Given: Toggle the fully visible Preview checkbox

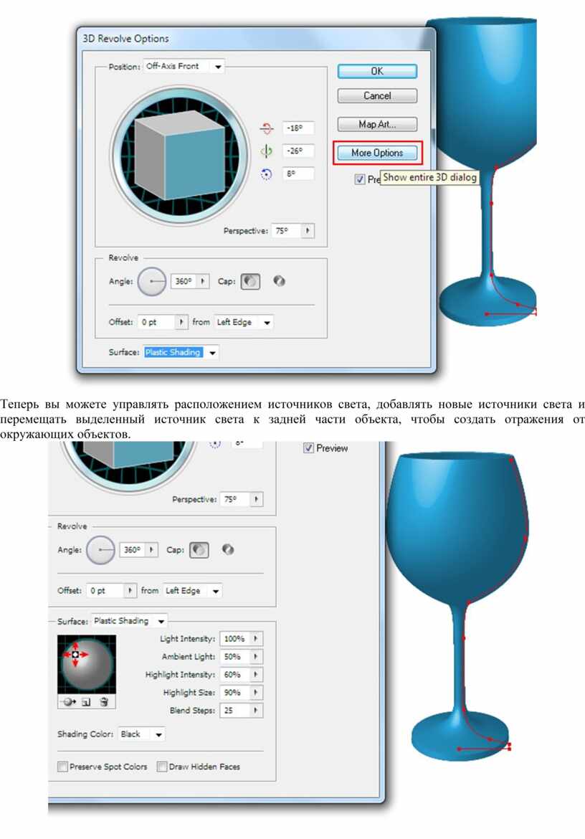Looking at the screenshot, I should (x=309, y=448).
